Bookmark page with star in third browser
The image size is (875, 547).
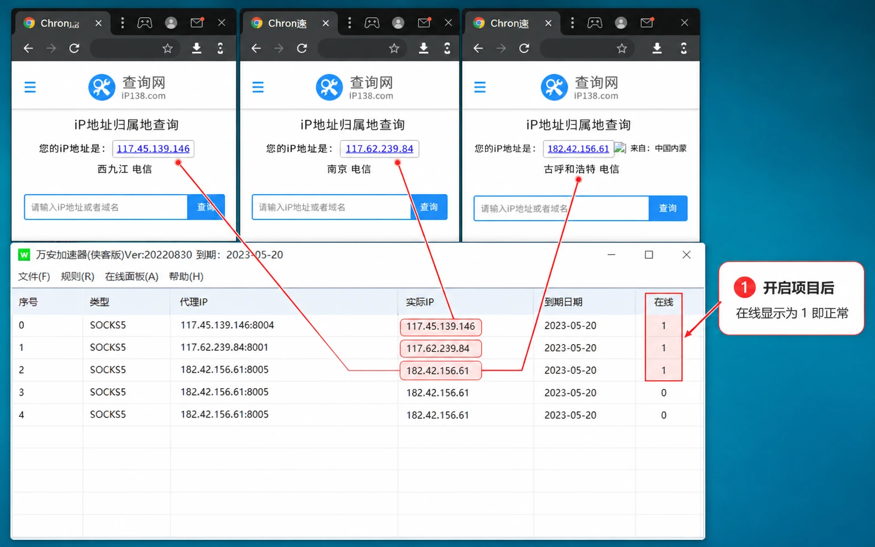click(x=622, y=49)
